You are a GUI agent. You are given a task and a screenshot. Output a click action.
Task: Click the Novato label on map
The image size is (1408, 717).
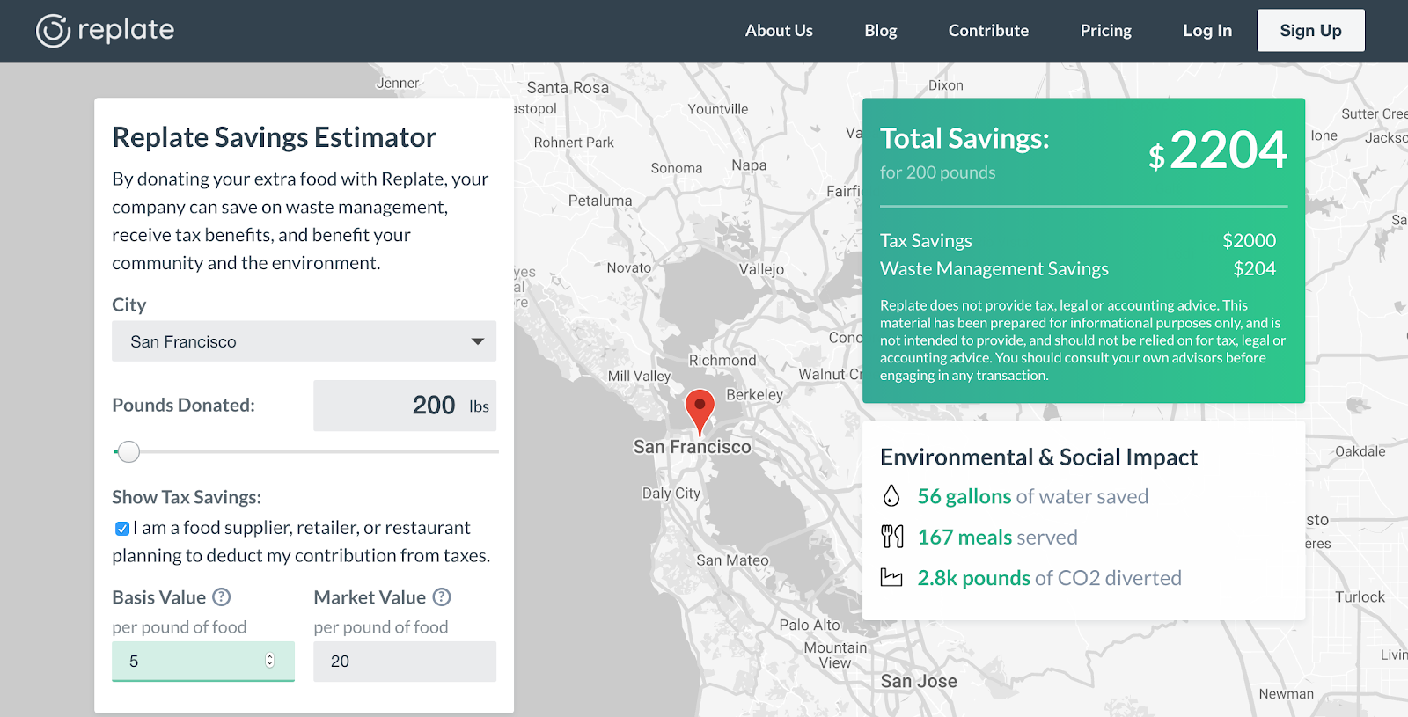629,267
